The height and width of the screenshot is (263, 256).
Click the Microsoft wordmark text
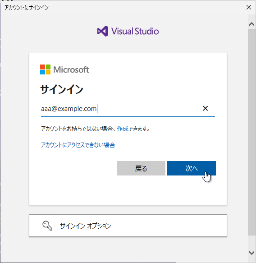pos(71,69)
